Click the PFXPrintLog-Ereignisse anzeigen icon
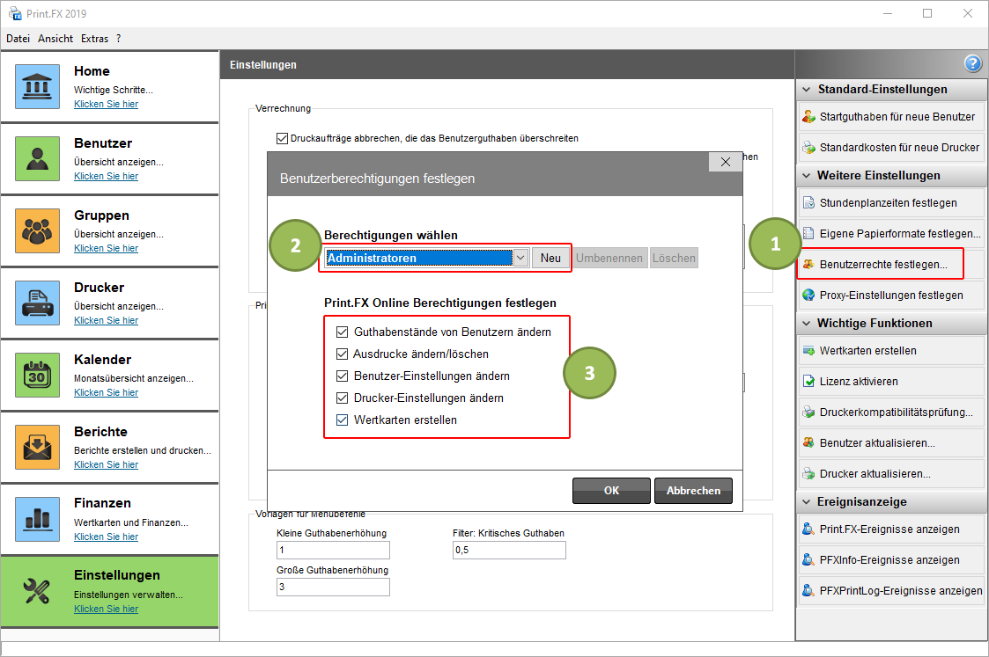Viewport: 989px width, 657px height. 808,591
